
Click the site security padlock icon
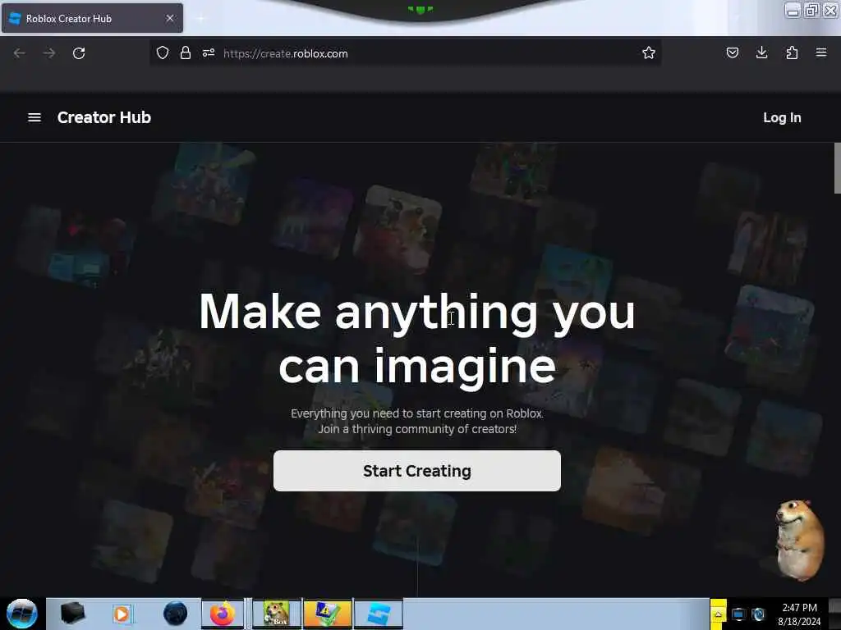point(186,52)
